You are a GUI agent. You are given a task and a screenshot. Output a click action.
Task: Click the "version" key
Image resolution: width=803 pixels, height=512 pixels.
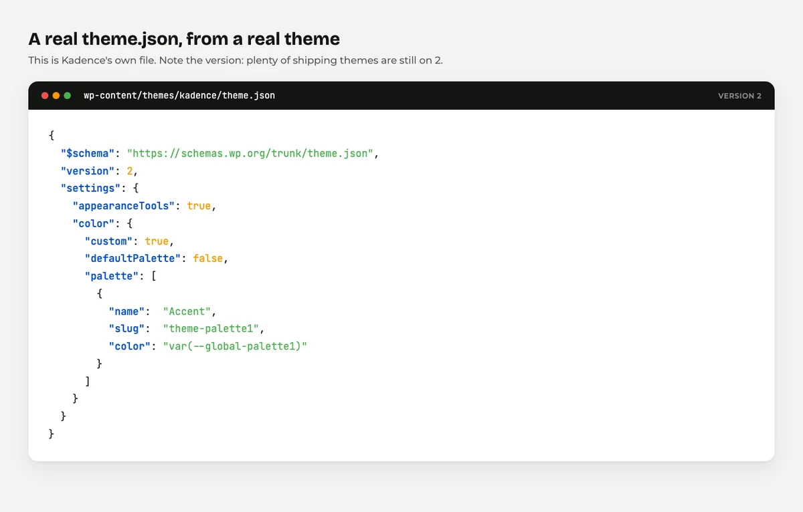tap(88, 171)
